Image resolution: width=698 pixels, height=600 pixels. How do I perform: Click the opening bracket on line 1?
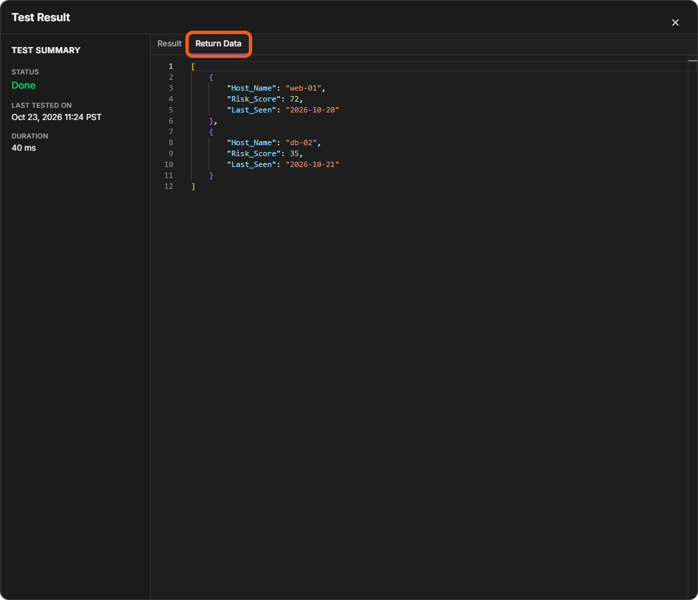[193, 66]
